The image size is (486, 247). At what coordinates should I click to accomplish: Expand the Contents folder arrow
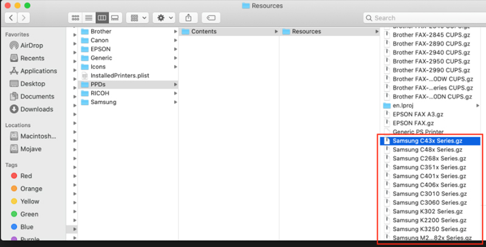[276, 32]
